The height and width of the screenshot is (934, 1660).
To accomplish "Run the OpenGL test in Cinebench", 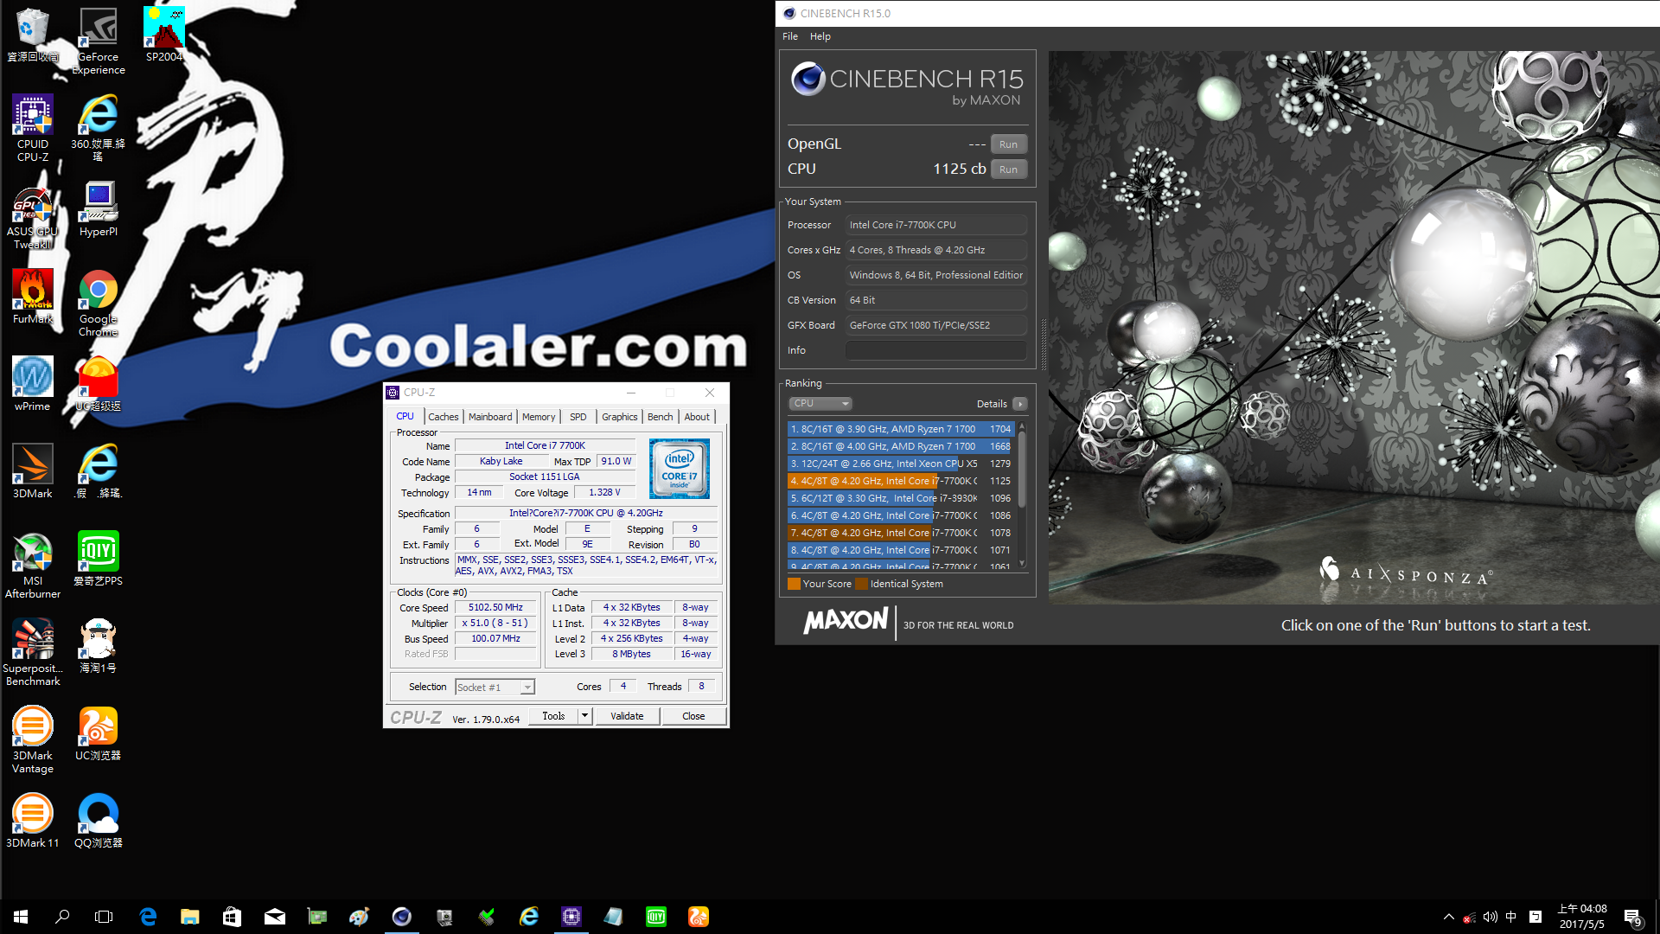I will click(x=1008, y=144).
